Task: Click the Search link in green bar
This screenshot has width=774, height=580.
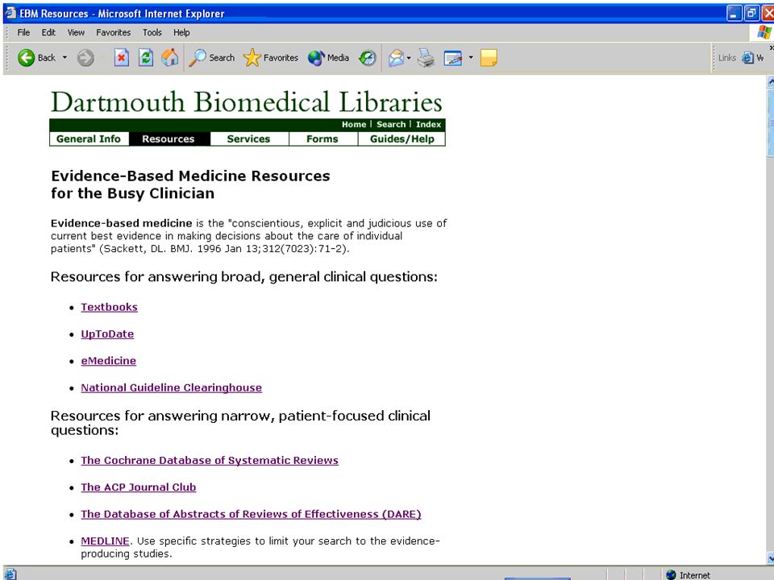Action: [391, 124]
